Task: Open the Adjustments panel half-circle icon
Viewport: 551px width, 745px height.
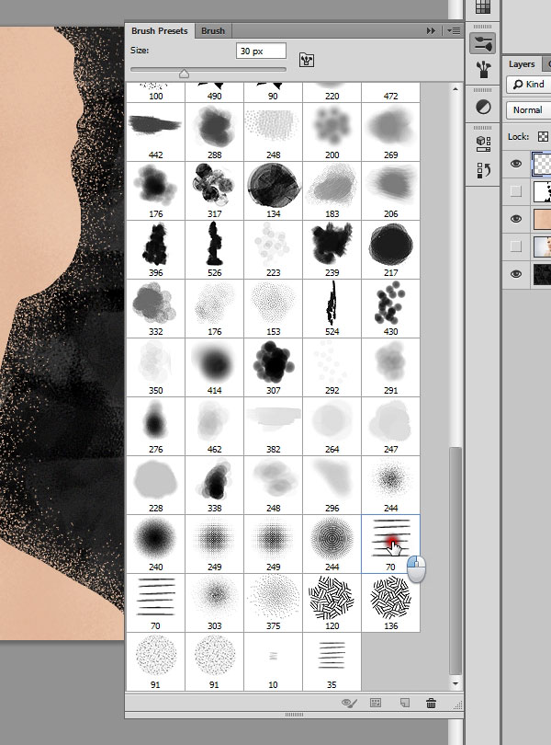Action: [482, 108]
